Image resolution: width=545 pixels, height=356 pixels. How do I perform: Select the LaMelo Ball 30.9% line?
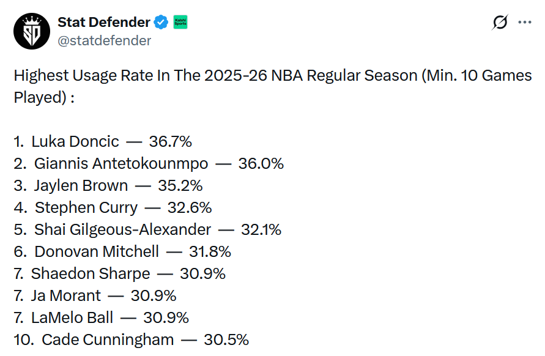(x=102, y=318)
